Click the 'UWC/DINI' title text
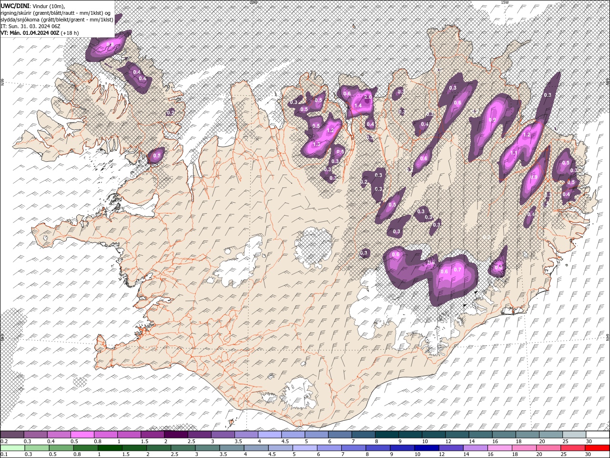Screen dimensions: 610x458 (15, 6)
